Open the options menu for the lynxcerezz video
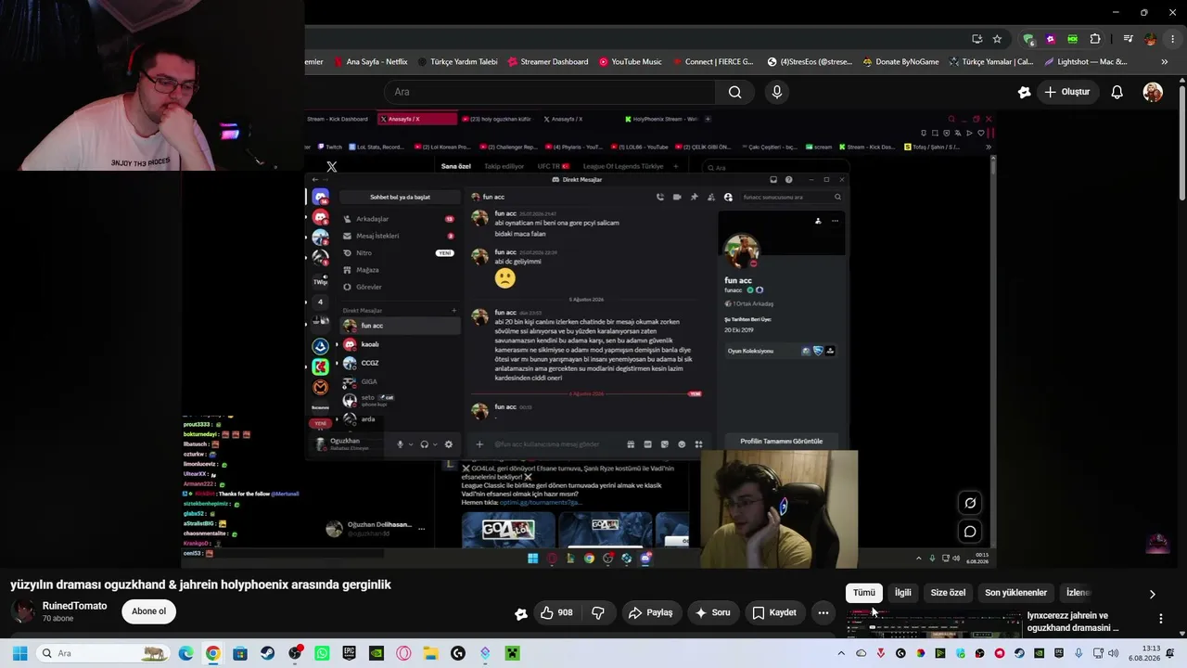 pos(1160,619)
